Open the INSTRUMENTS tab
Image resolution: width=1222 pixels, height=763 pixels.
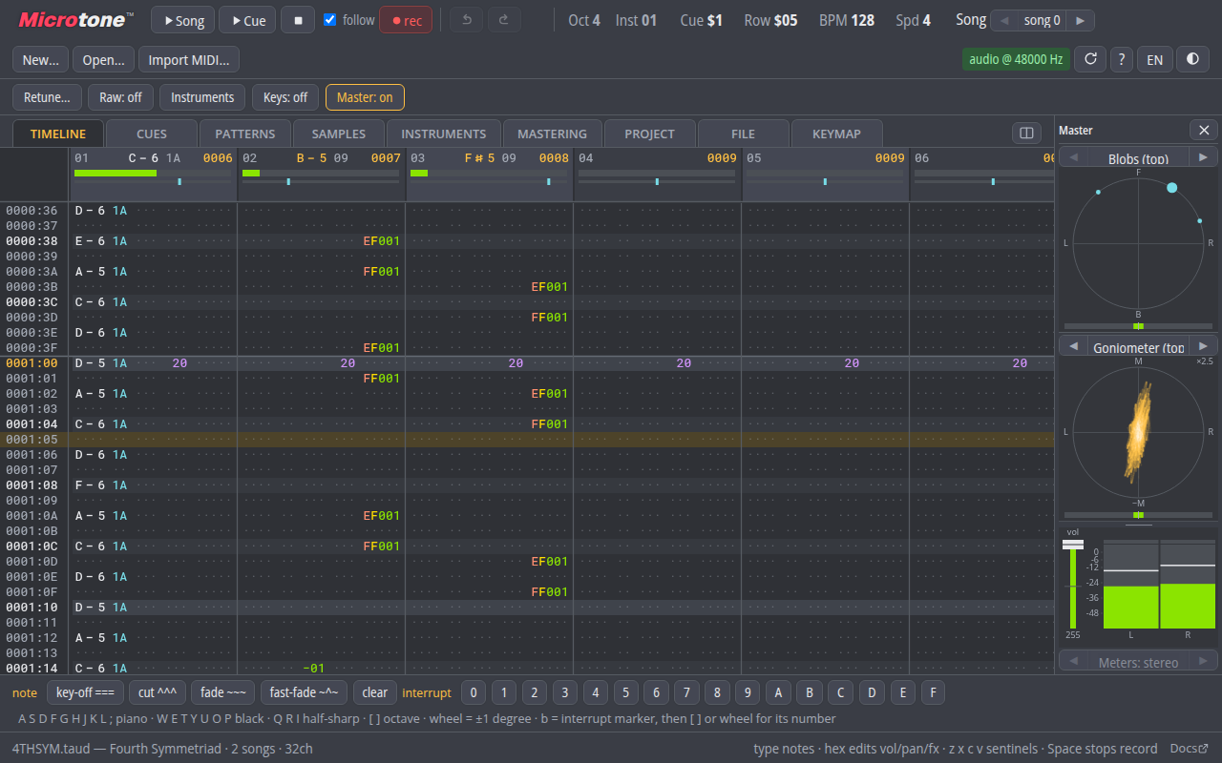click(x=444, y=134)
